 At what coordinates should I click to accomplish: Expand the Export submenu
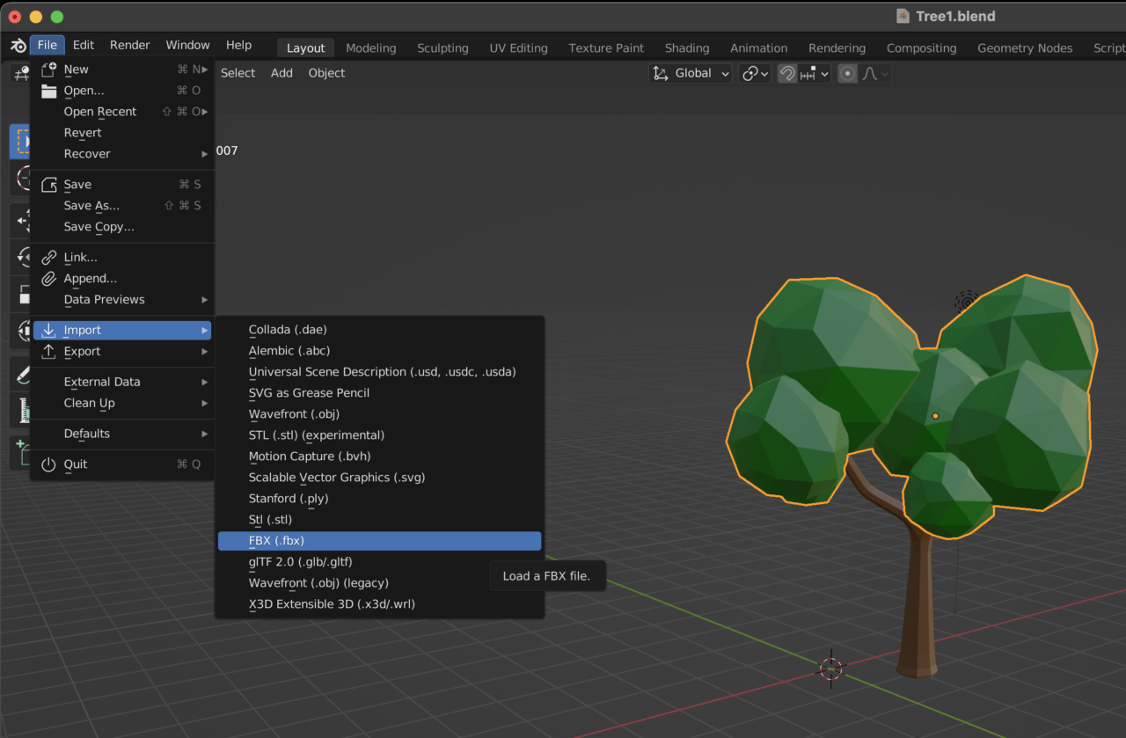(x=83, y=351)
